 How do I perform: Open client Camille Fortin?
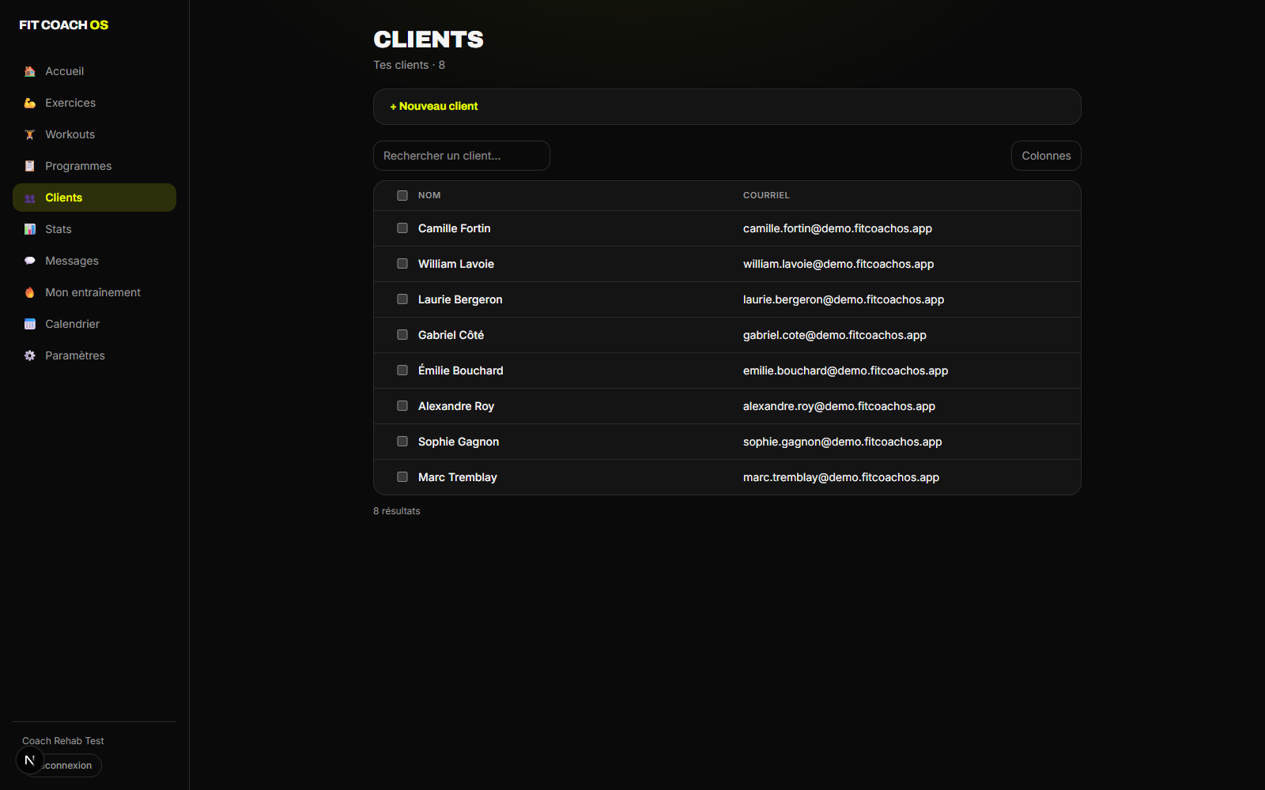(455, 228)
